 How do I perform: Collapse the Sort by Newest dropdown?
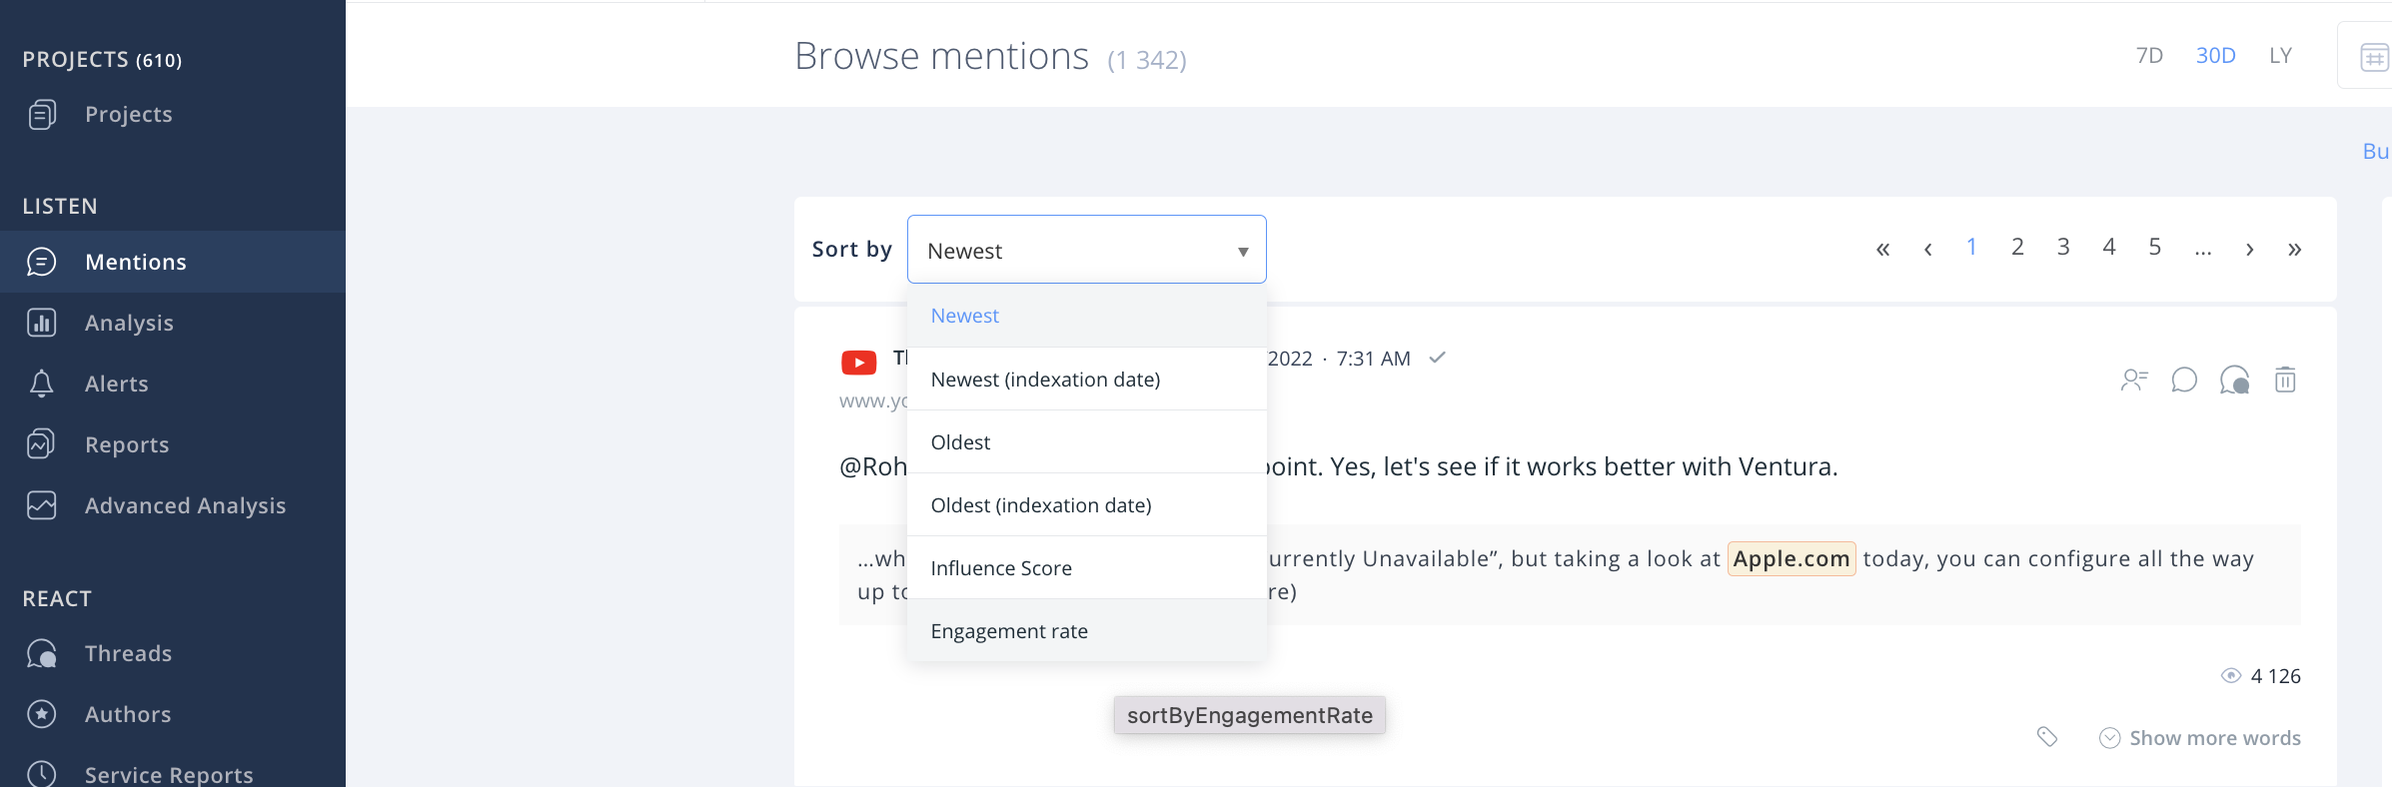(1086, 250)
